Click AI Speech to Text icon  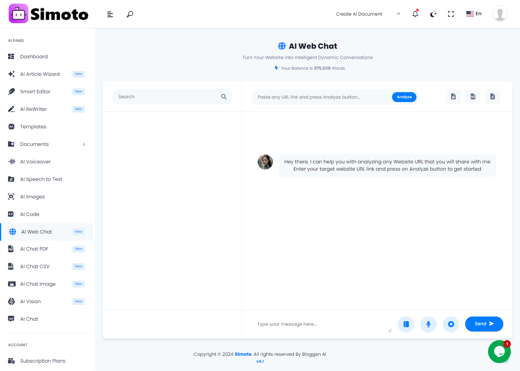click(11, 179)
